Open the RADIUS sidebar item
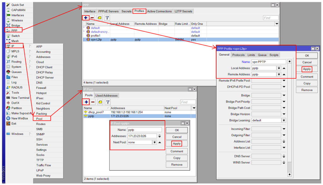Viewport: 323px width, 185px height. (17, 87)
